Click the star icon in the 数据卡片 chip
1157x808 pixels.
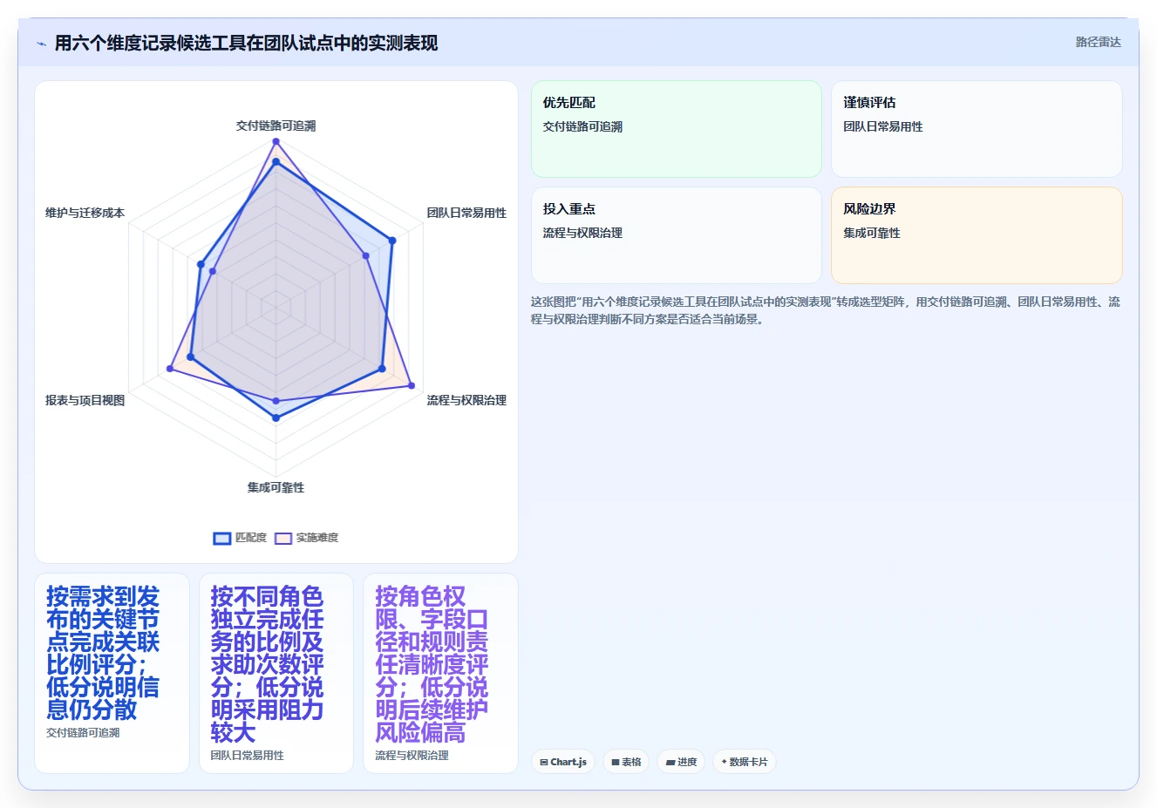click(724, 762)
